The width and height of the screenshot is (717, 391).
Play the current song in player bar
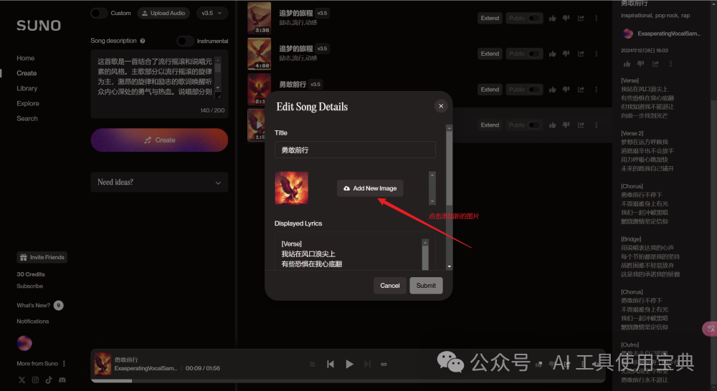[349, 364]
